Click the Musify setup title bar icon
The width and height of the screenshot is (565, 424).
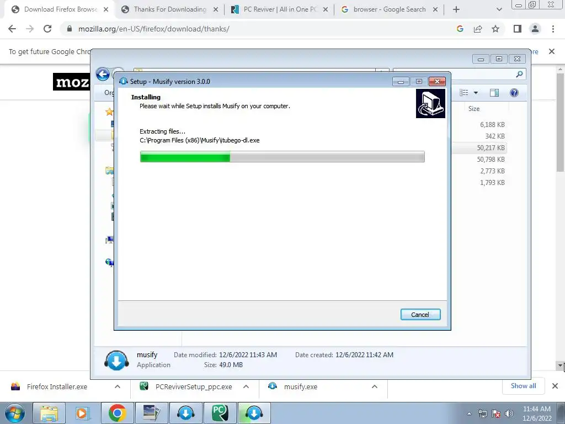pyautogui.click(x=124, y=82)
